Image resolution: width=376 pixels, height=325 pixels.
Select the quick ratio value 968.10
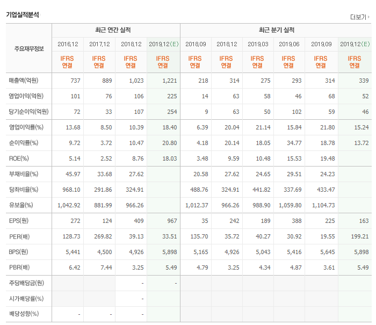click(x=71, y=190)
